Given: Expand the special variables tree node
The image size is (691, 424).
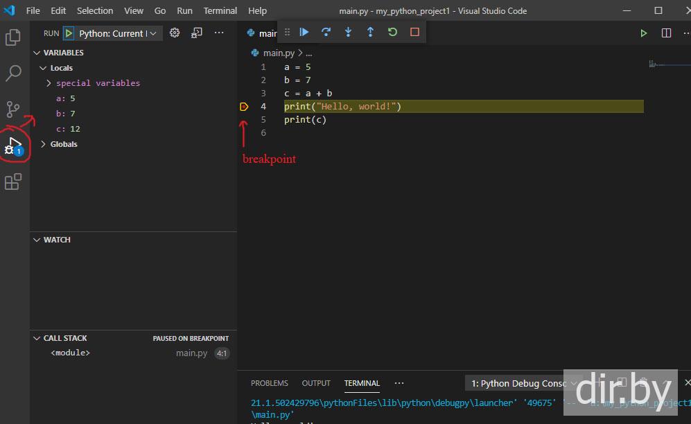Looking at the screenshot, I should [x=97, y=83].
